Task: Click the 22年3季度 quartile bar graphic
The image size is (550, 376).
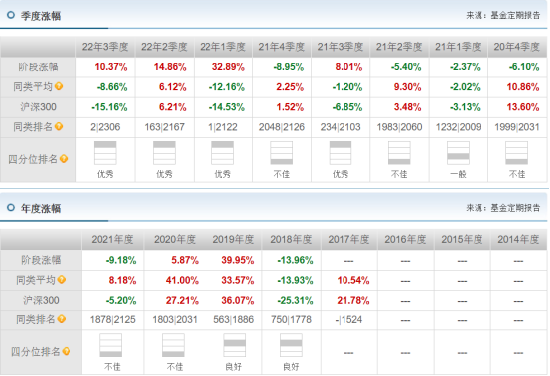Action: (x=105, y=153)
